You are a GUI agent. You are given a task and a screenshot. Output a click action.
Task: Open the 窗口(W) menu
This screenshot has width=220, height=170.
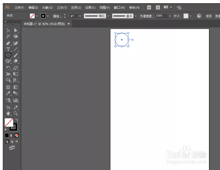tap(120, 7)
